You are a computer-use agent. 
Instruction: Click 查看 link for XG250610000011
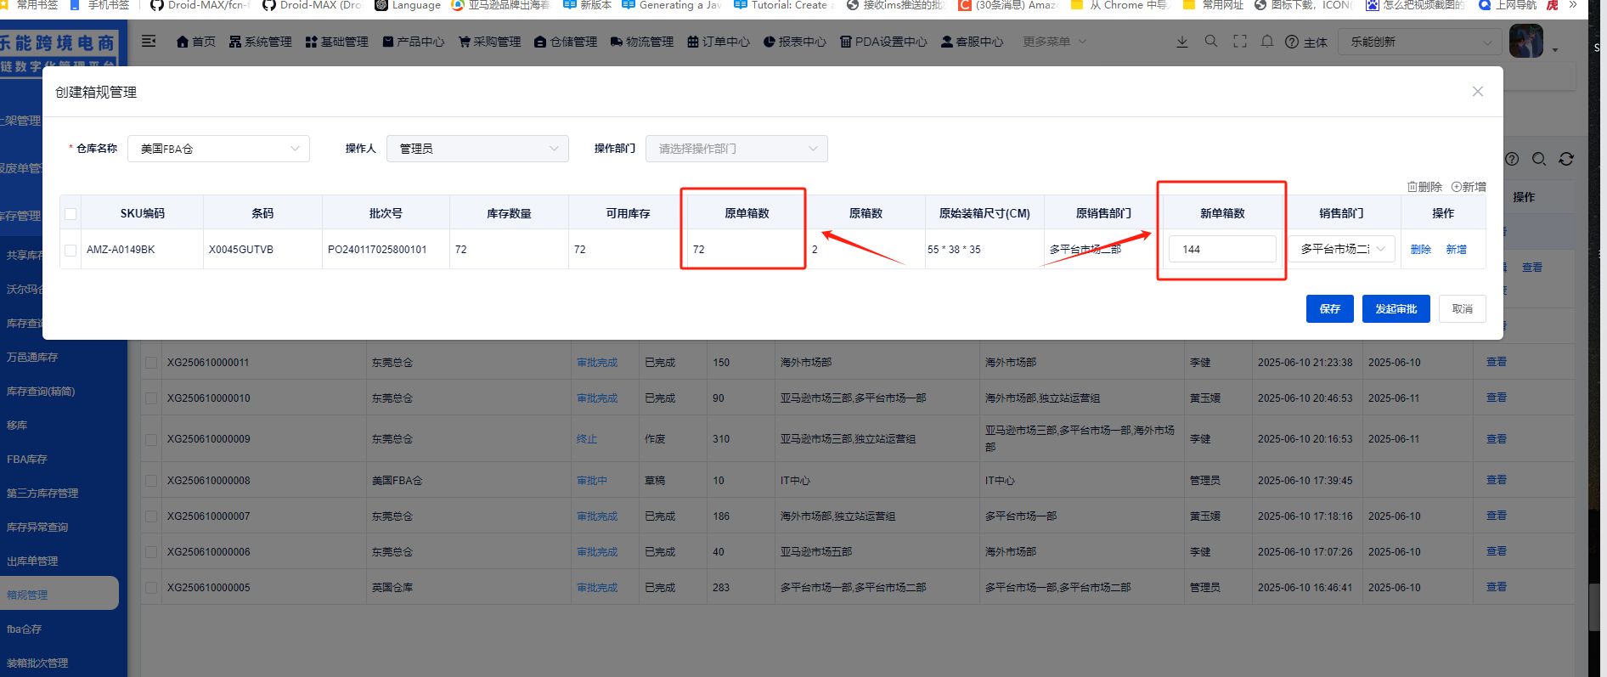pyautogui.click(x=1497, y=362)
